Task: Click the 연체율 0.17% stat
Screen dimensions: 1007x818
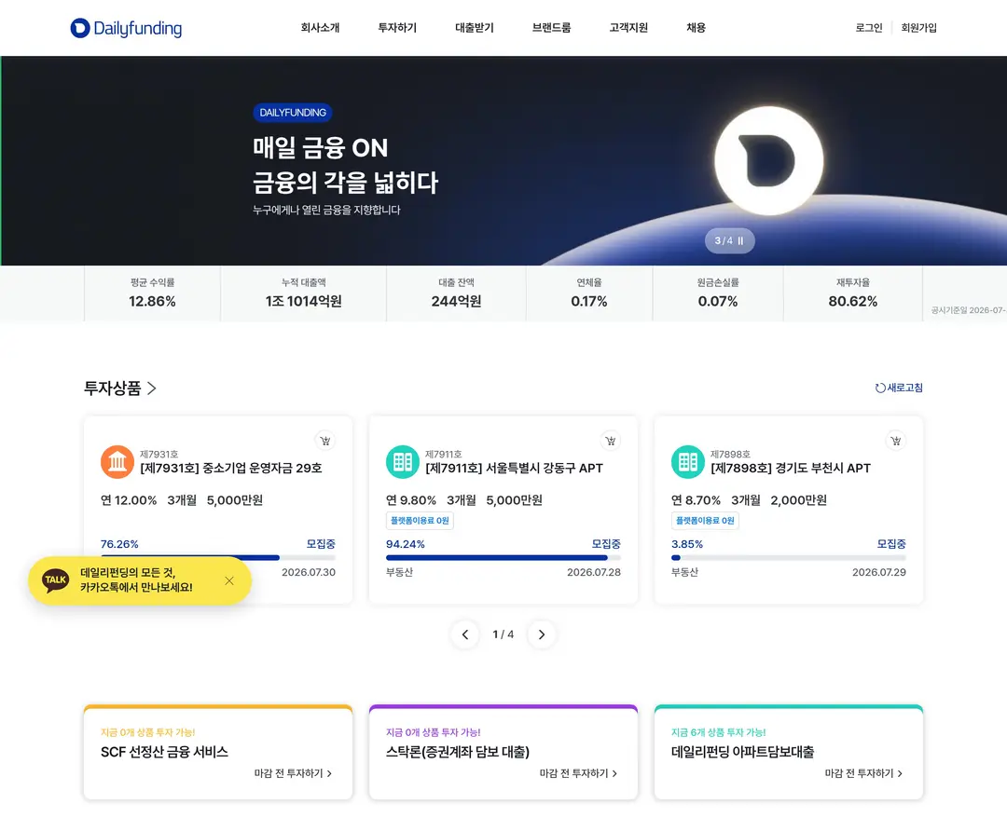Action: 589,293
